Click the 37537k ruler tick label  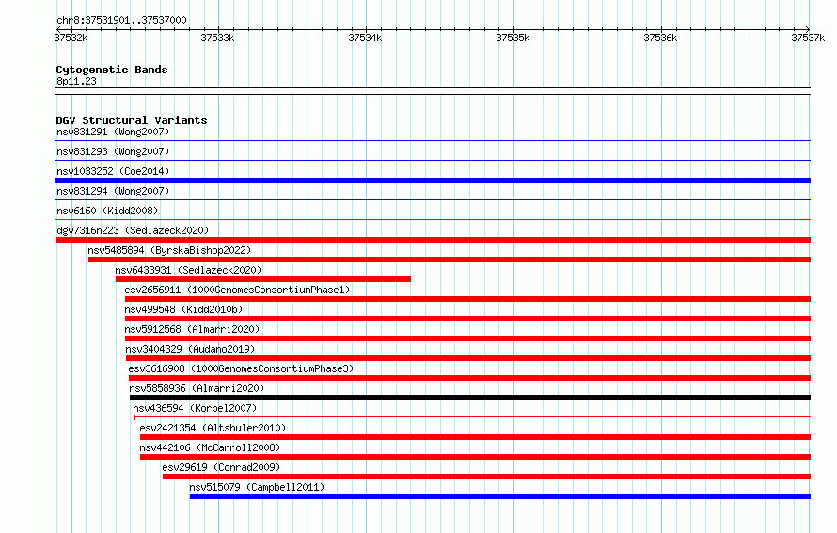pos(808,38)
